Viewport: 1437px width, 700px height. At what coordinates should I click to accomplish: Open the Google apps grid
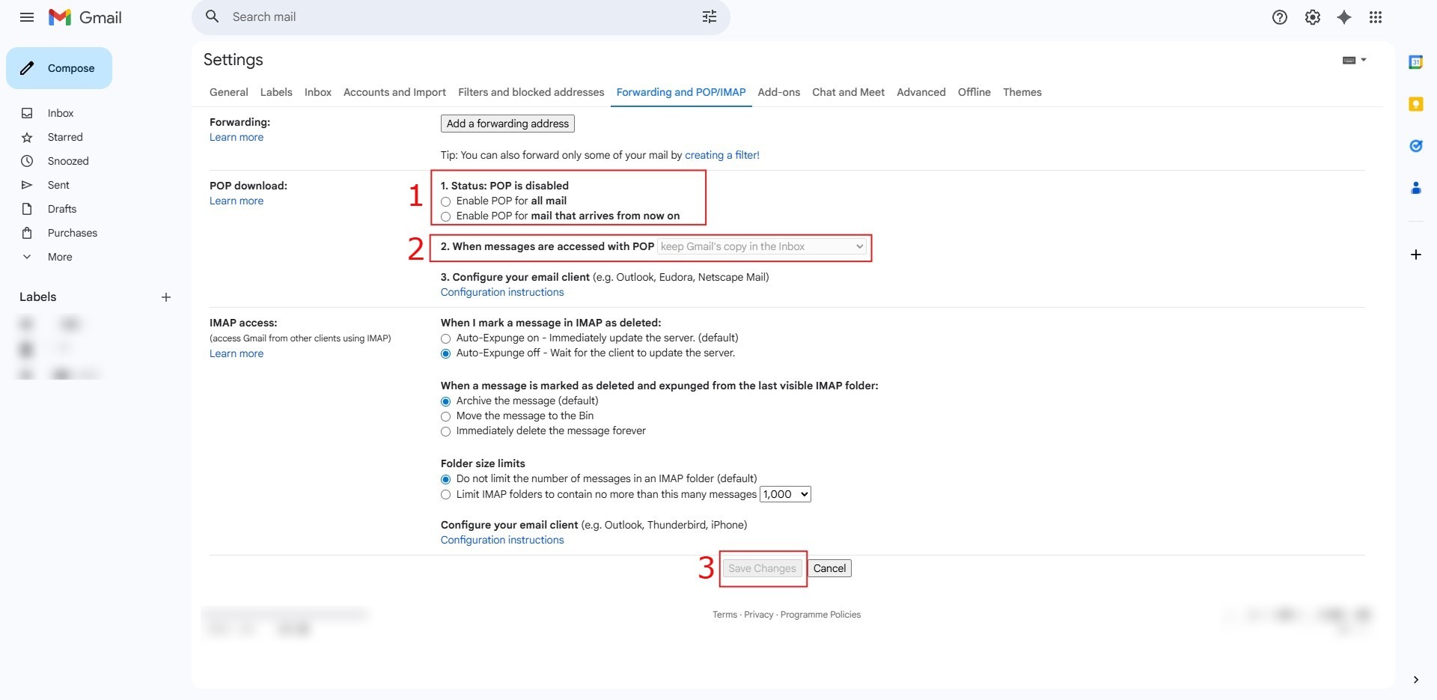1375,17
